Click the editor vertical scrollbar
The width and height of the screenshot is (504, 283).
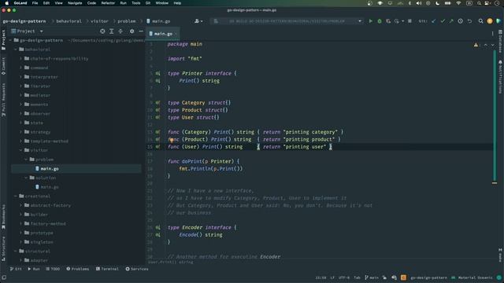[x=495, y=116]
